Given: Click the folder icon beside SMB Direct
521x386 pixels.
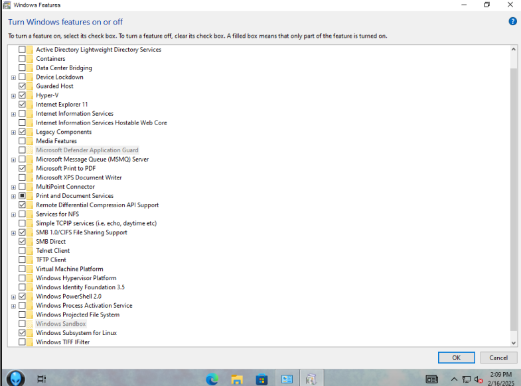Looking at the screenshot, I should coord(30,242).
